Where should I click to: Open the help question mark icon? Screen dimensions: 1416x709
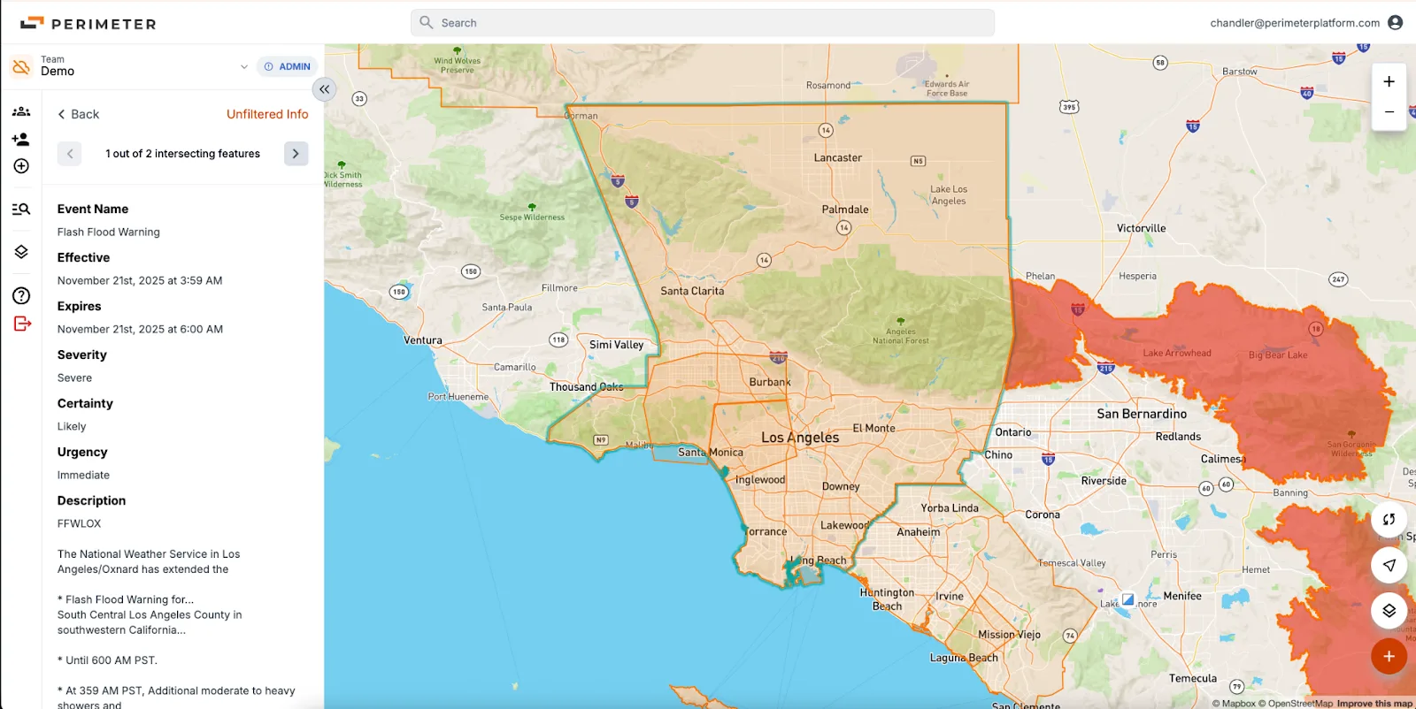coord(21,296)
